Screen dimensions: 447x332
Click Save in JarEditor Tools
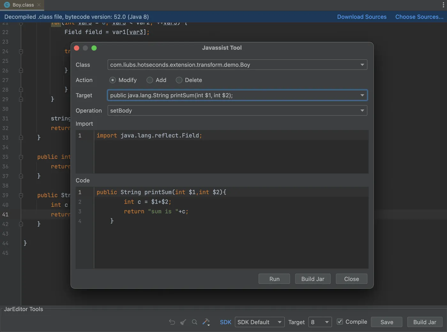click(387, 322)
